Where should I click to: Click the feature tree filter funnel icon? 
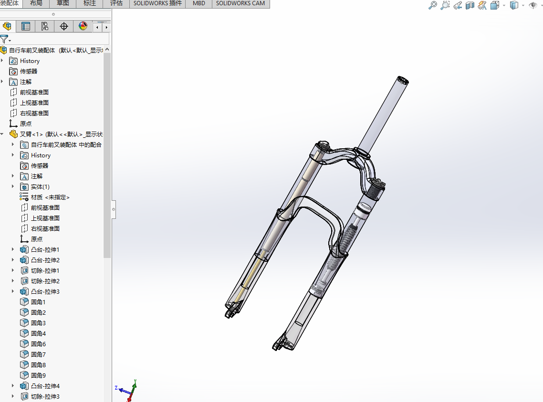coord(4,39)
